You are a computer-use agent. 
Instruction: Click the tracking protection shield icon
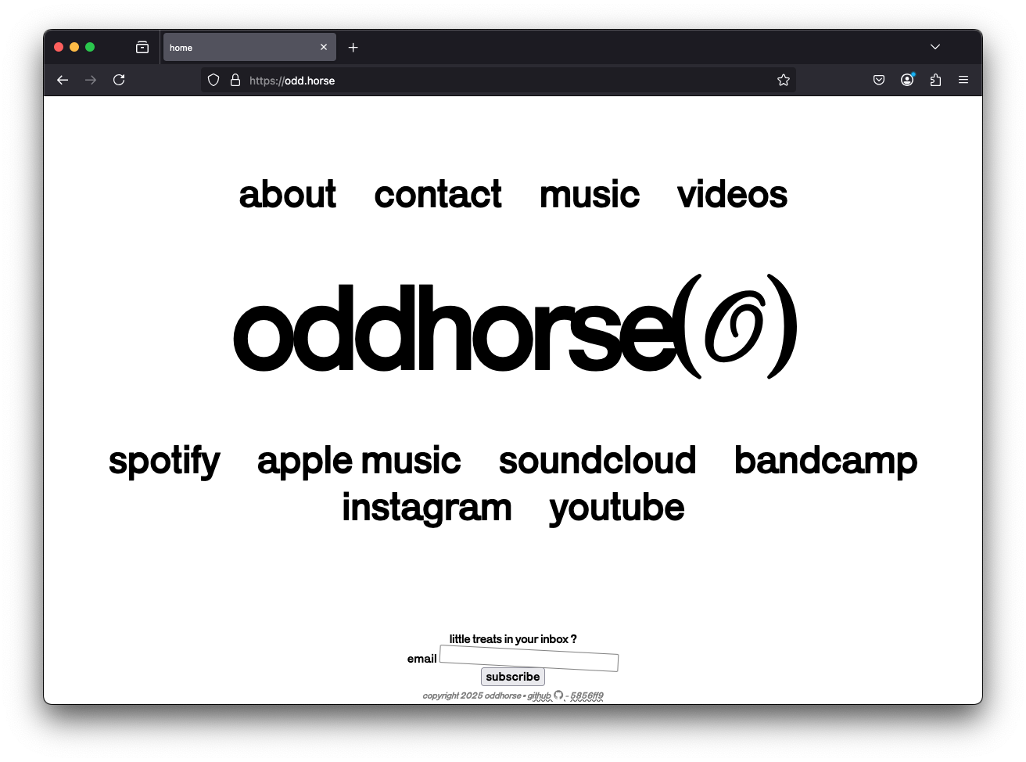pos(213,80)
